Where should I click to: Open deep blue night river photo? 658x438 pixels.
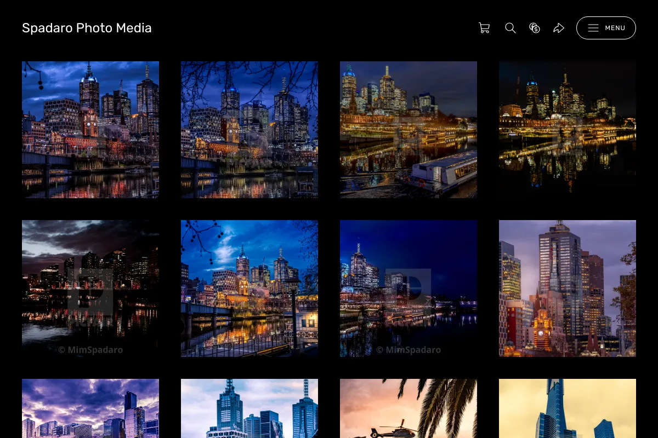[x=409, y=289]
